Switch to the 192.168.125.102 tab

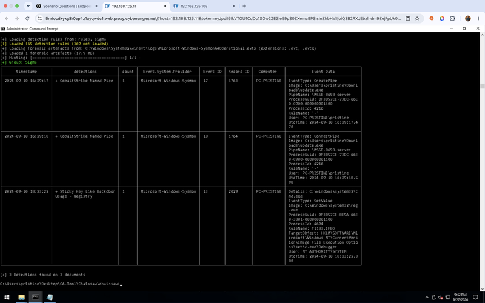click(204, 6)
